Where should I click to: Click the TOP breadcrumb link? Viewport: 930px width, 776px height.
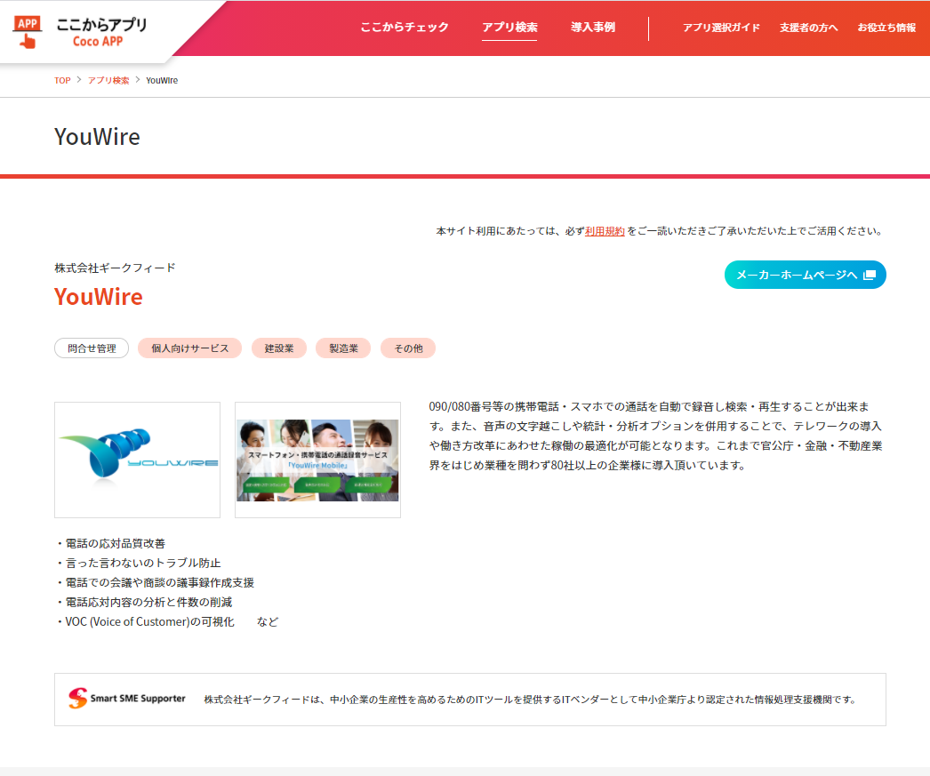coord(61,80)
